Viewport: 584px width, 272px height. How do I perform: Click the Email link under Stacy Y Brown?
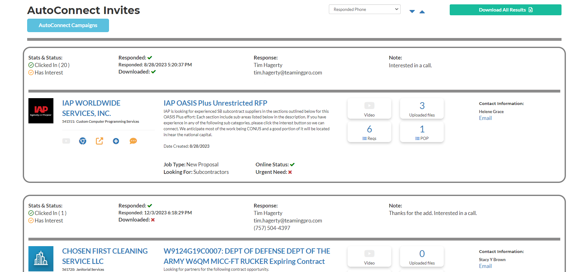[485, 266]
